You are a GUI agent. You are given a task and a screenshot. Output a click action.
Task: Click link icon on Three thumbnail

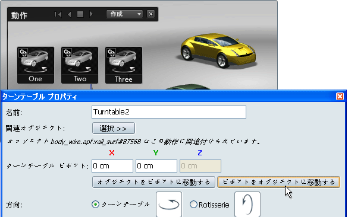(111, 53)
